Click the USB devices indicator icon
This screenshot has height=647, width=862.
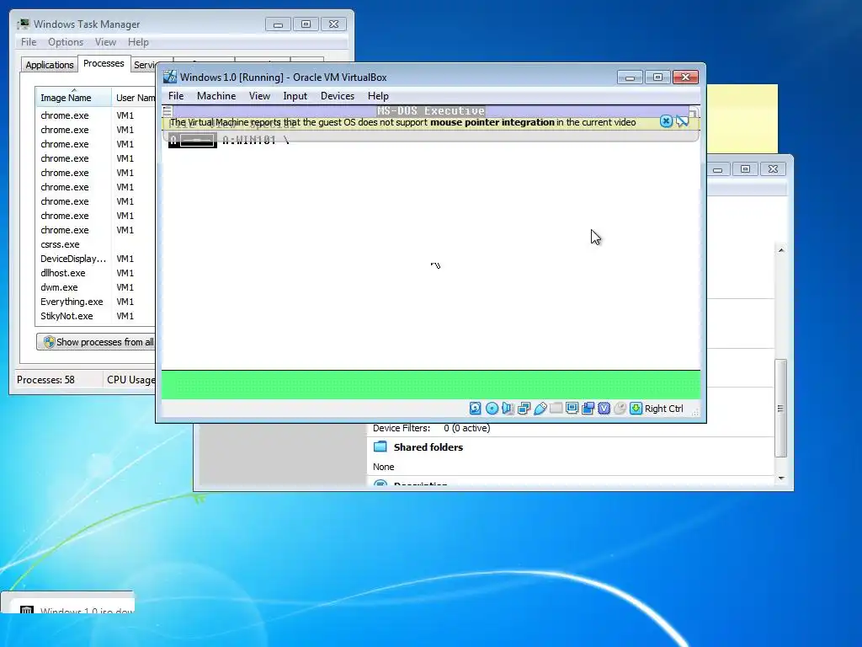click(x=540, y=409)
